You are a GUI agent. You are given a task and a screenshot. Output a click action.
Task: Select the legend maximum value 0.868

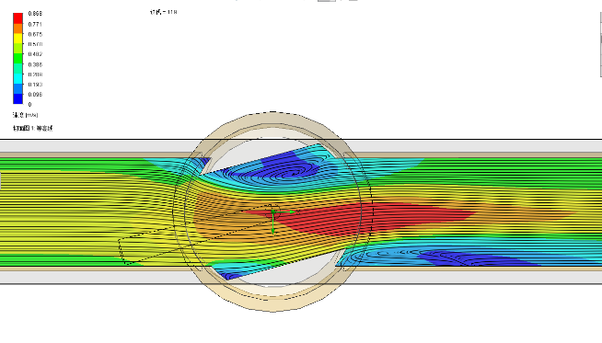(x=35, y=14)
